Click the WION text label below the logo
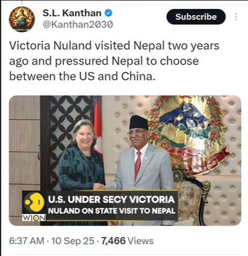The image size is (248, 256). pyautogui.click(x=34, y=217)
